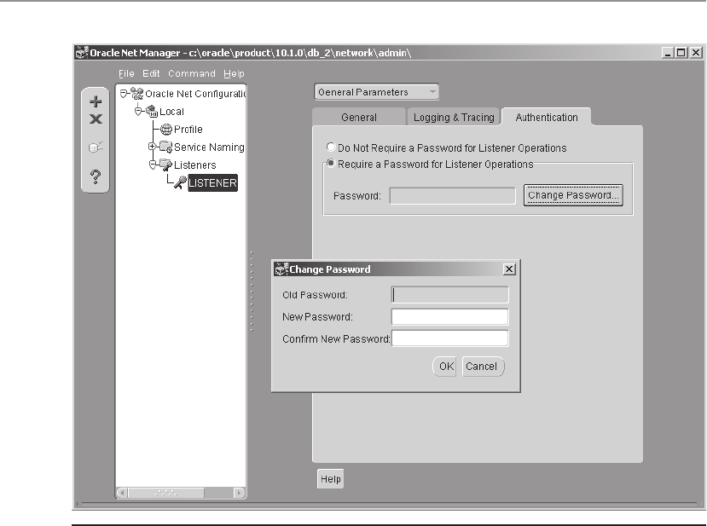
Task: Collapse the Oracle Net Configuration tree root
Action: [124, 94]
